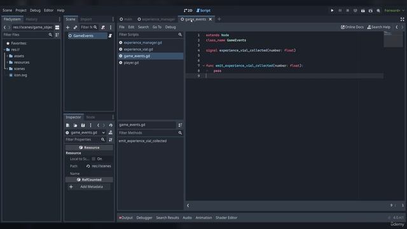The width and height of the screenshot is (407, 229).
Task: Open the experience_manager scene tab
Action: [156, 19]
